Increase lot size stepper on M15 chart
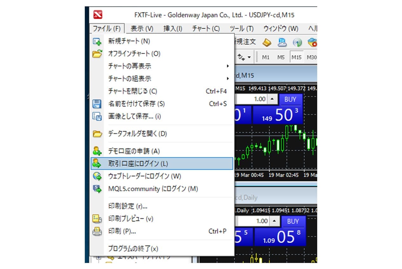The width and height of the screenshot is (402, 269). 273,99
